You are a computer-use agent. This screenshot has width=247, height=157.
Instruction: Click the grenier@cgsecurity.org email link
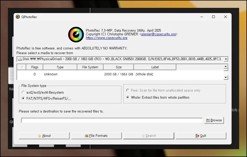click(158, 34)
